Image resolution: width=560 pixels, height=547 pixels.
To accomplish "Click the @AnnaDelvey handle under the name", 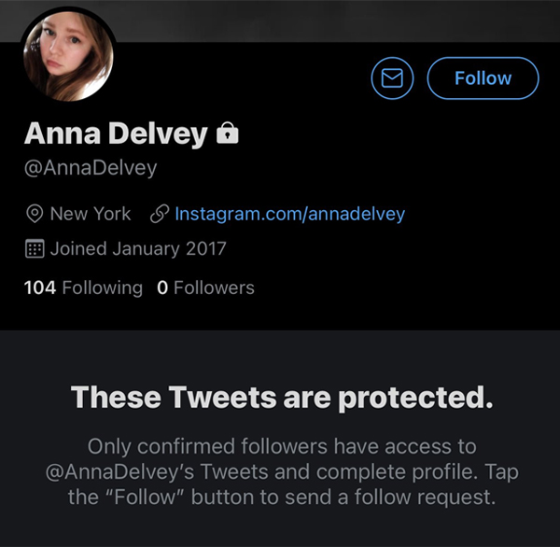I will click(x=91, y=169).
